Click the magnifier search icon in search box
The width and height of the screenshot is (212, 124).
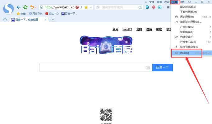[140, 7]
